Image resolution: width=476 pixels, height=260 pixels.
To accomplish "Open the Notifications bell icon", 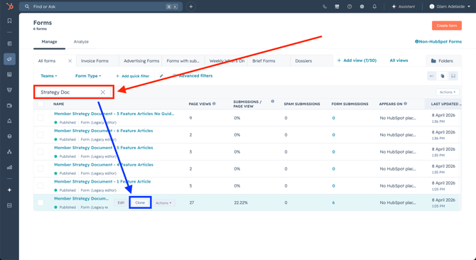I will click(x=374, y=6).
